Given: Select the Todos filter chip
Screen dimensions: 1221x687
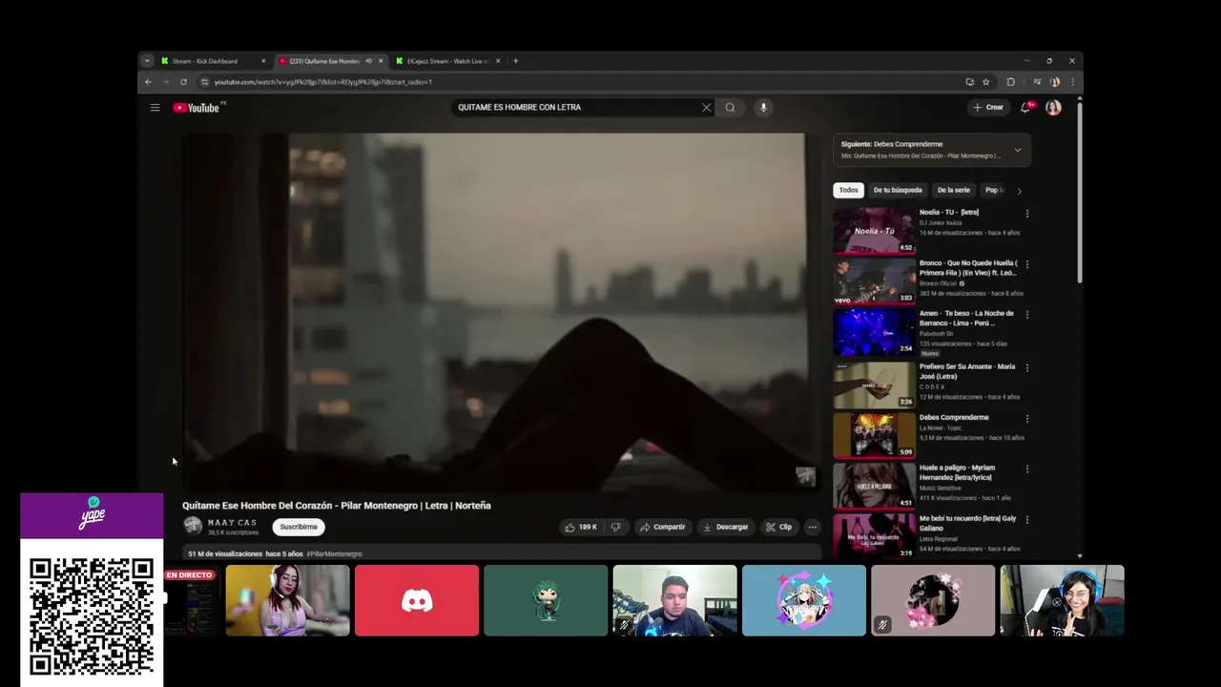Looking at the screenshot, I should pyautogui.click(x=848, y=190).
